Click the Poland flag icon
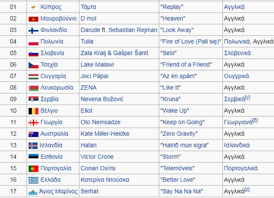Viewport: 274px width, 198px height. 33,42
